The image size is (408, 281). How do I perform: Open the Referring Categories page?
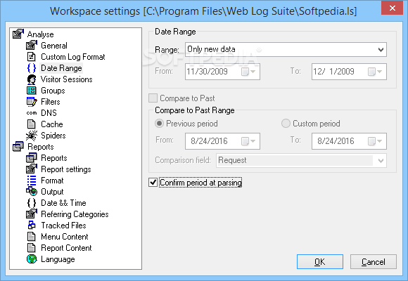tap(75, 214)
